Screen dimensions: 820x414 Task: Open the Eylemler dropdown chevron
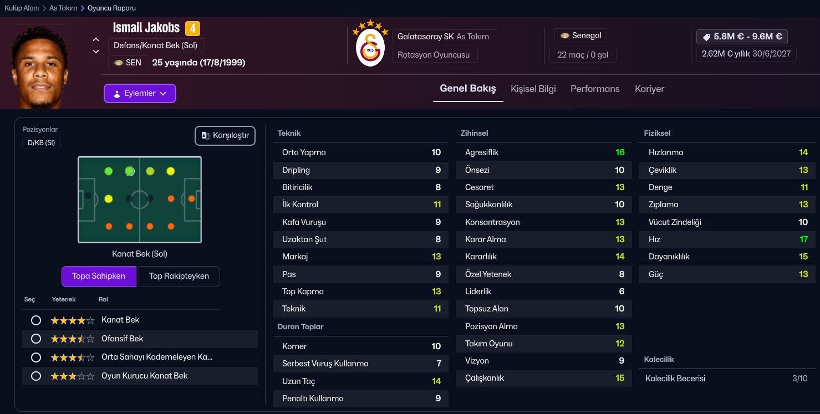pyautogui.click(x=163, y=94)
